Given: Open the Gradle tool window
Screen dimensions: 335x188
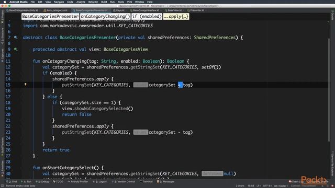Looking at the screenshot, I should coord(332,15).
